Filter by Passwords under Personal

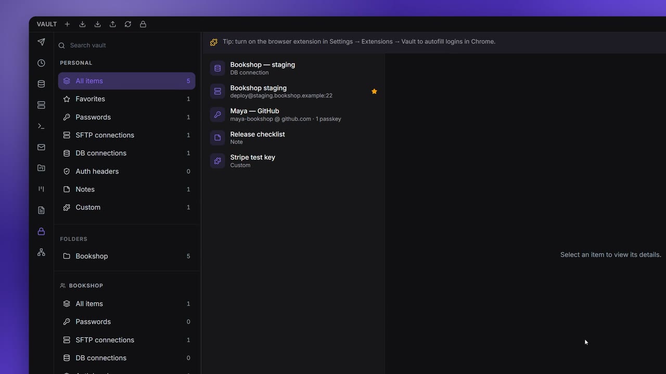tap(126, 117)
